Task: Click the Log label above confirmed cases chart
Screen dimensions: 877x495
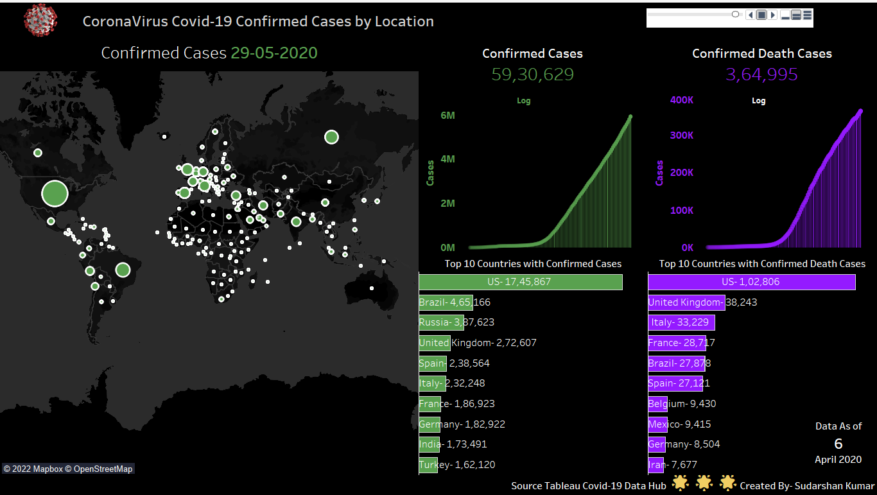Action: [524, 101]
